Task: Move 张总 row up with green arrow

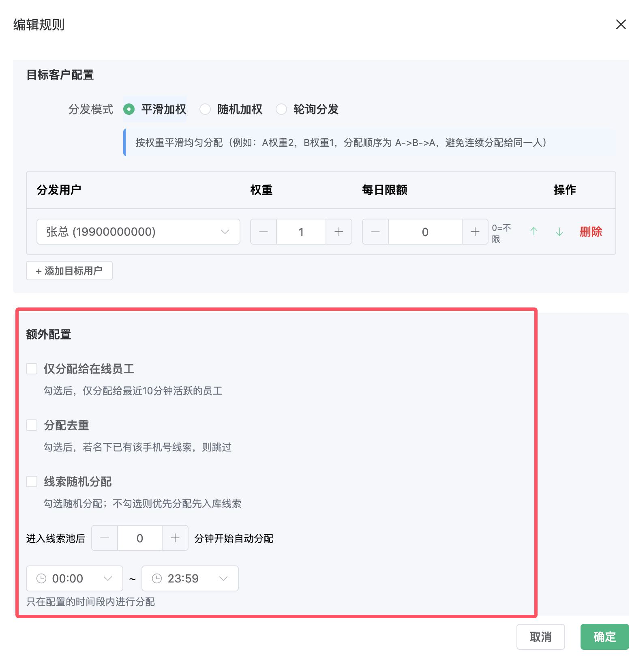Action: [534, 232]
